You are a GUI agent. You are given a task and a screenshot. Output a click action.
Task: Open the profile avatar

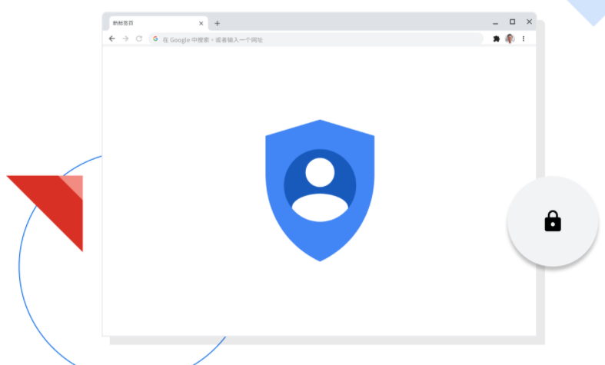point(510,38)
